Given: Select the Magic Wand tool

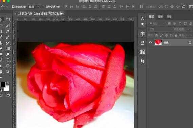Looking at the screenshot, I should pyautogui.click(x=8, y=26).
